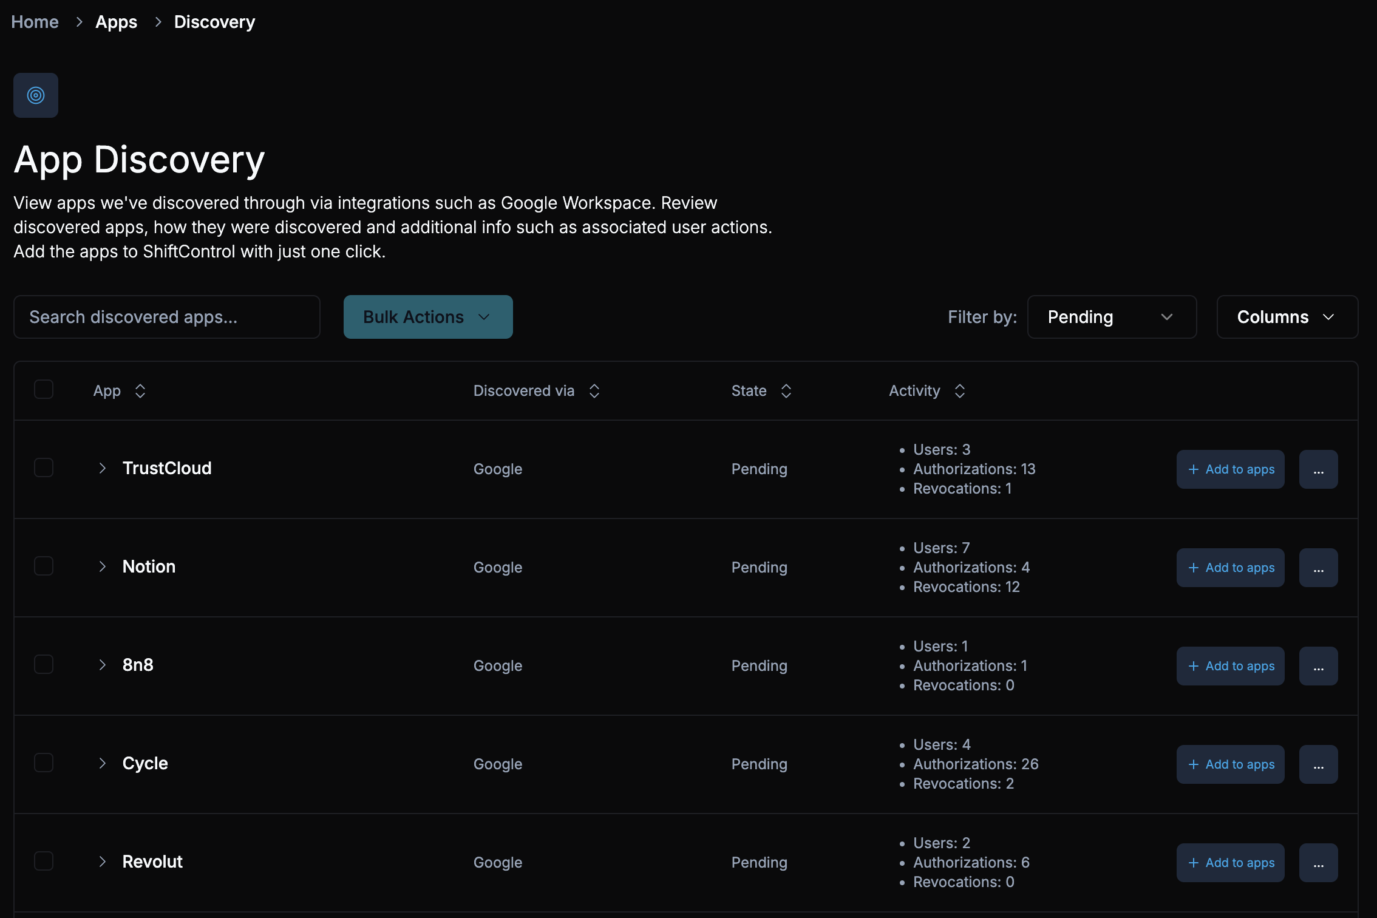1377x918 pixels.
Task: Select the checkbox for the TrustCloud row
Action: tap(44, 467)
